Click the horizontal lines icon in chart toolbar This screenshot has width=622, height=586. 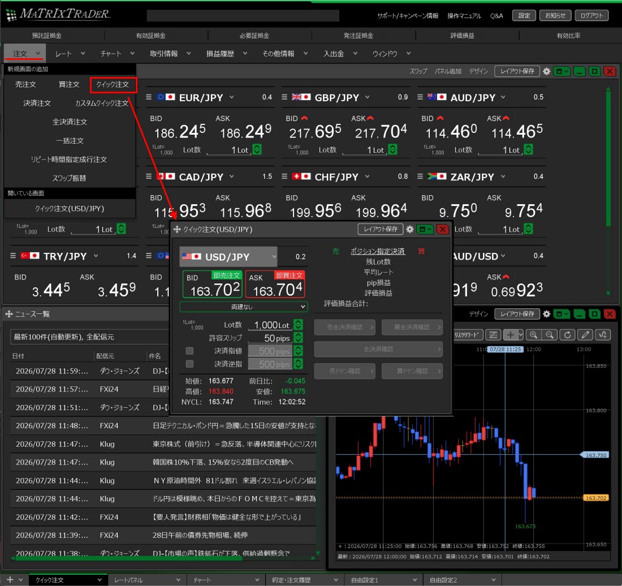tap(493, 335)
